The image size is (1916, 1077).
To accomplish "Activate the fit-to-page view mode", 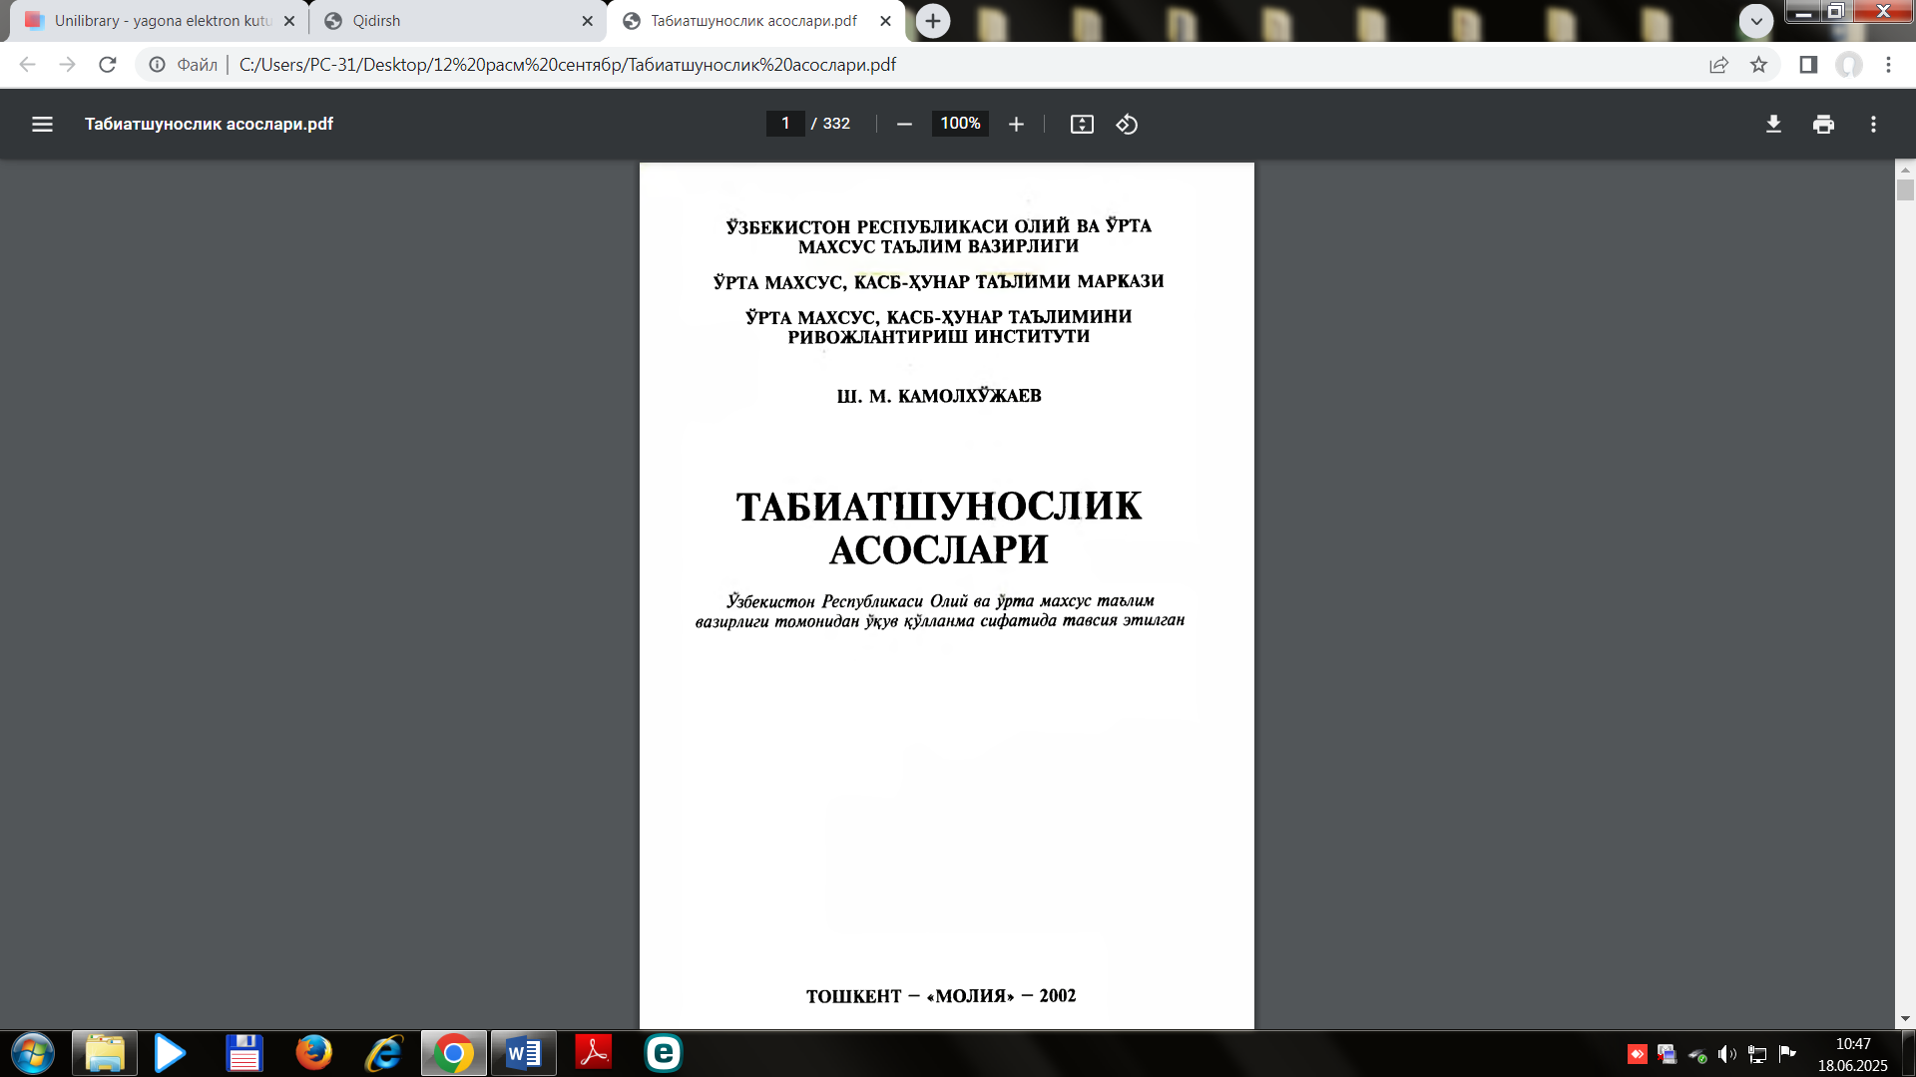I will point(1082,124).
